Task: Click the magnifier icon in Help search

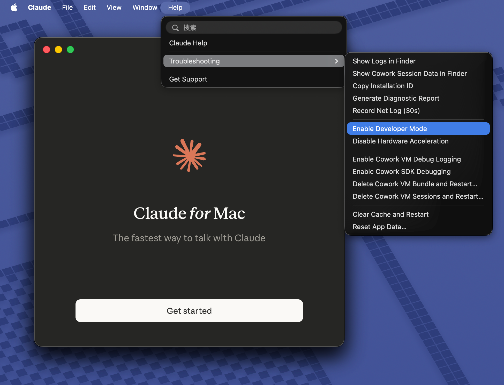Action: point(175,28)
